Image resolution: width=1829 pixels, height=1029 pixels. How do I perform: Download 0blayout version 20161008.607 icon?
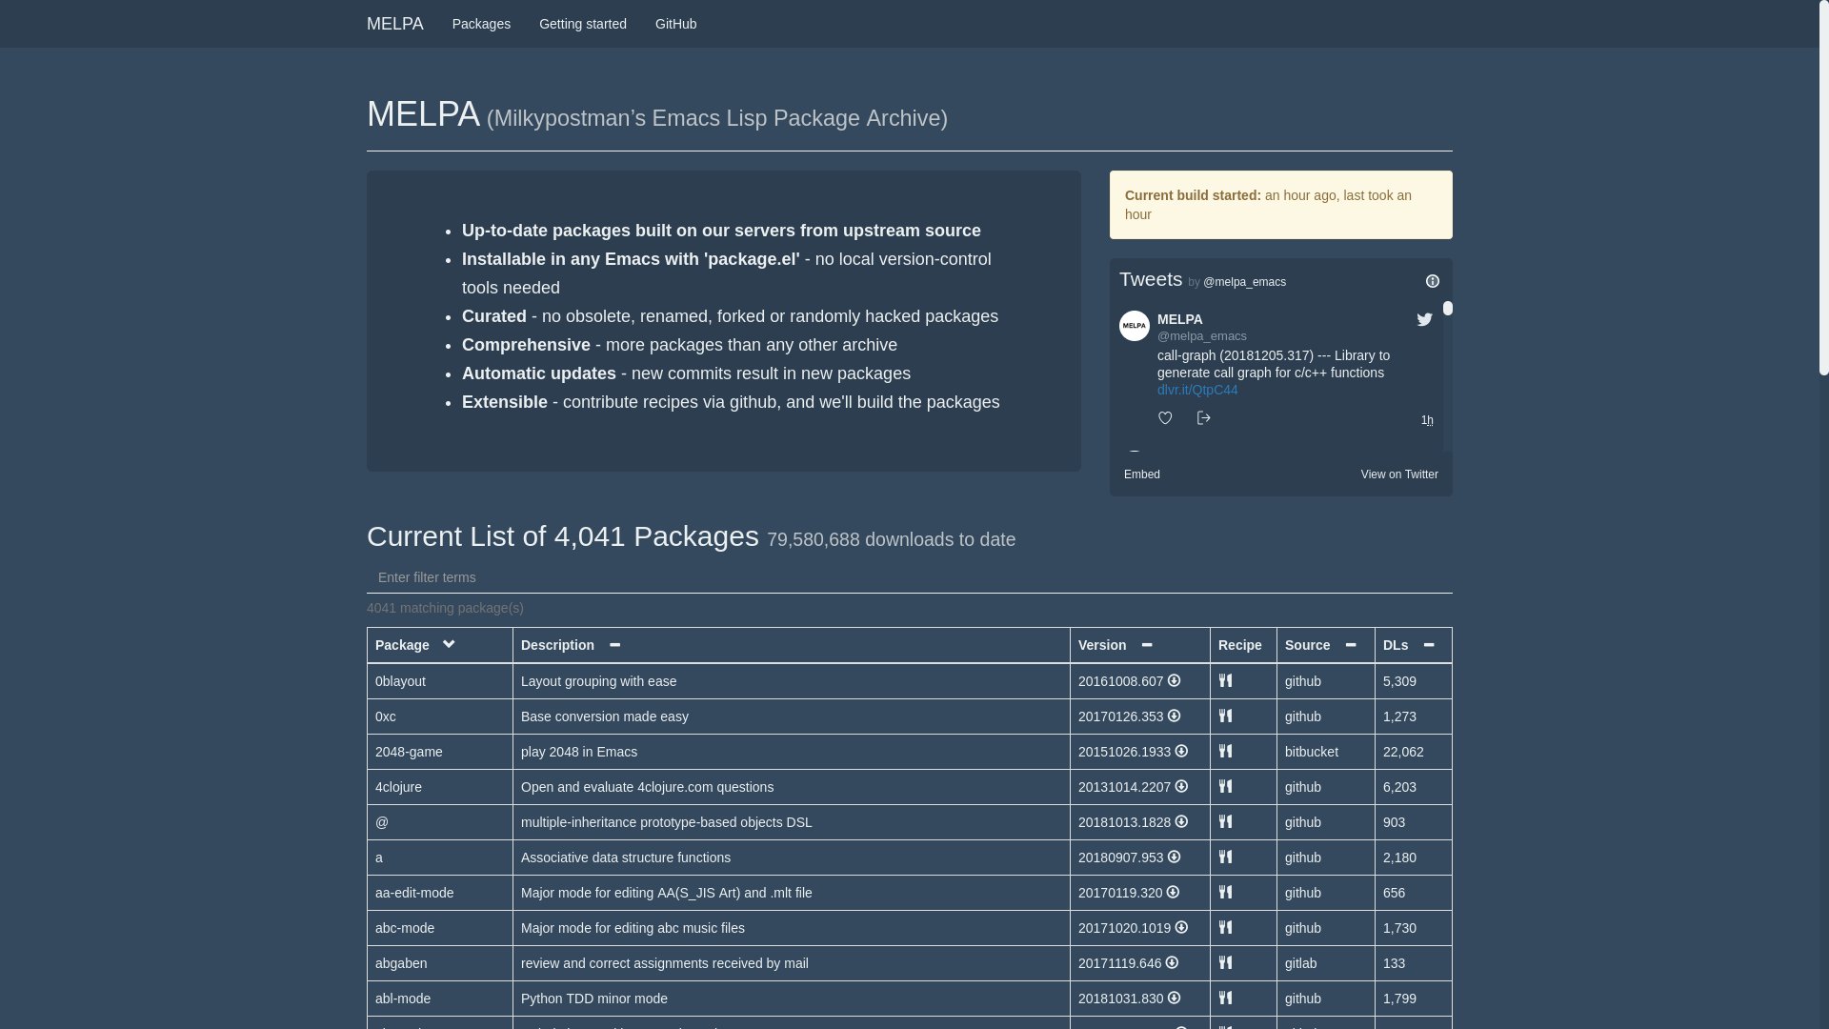pyautogui.click(x=1174, y=681)
